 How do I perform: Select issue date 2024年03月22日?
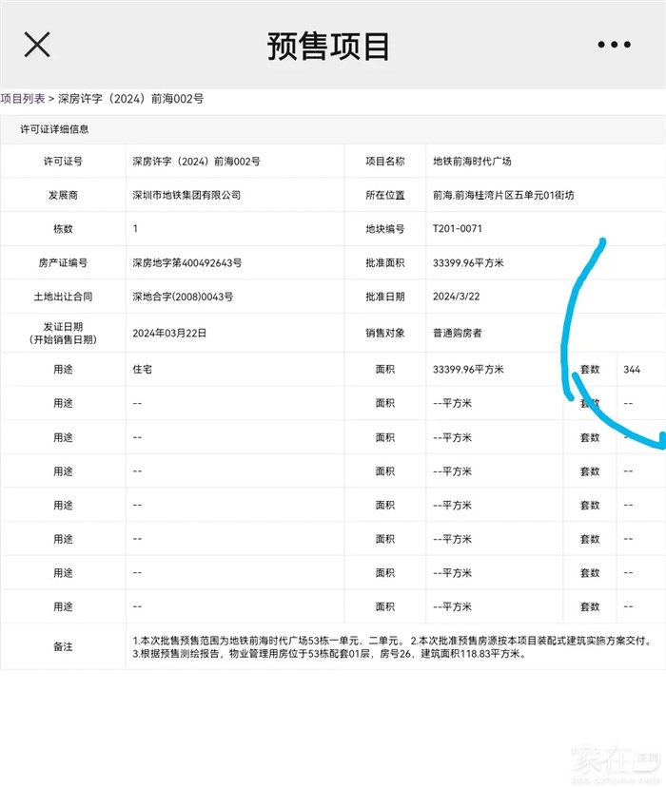(169, 334)
